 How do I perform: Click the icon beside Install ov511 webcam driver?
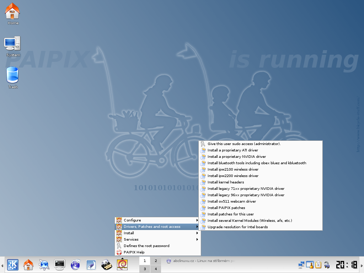(203, 202)
